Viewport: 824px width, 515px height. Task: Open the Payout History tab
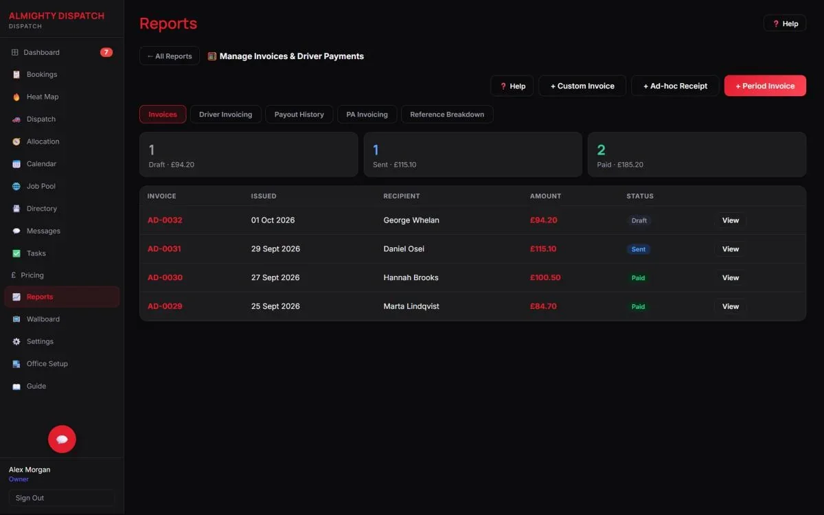pos(299,115)
